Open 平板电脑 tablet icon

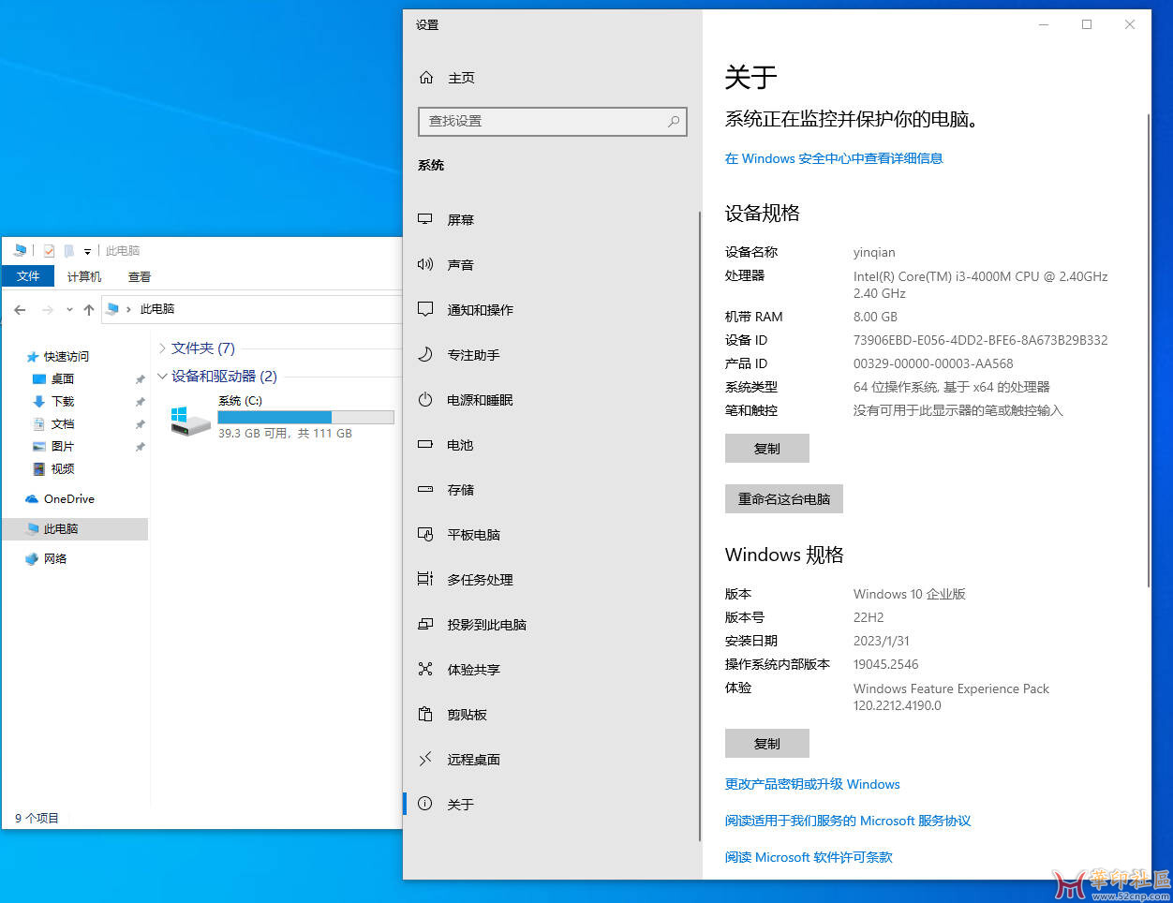(x=425, y=534)
